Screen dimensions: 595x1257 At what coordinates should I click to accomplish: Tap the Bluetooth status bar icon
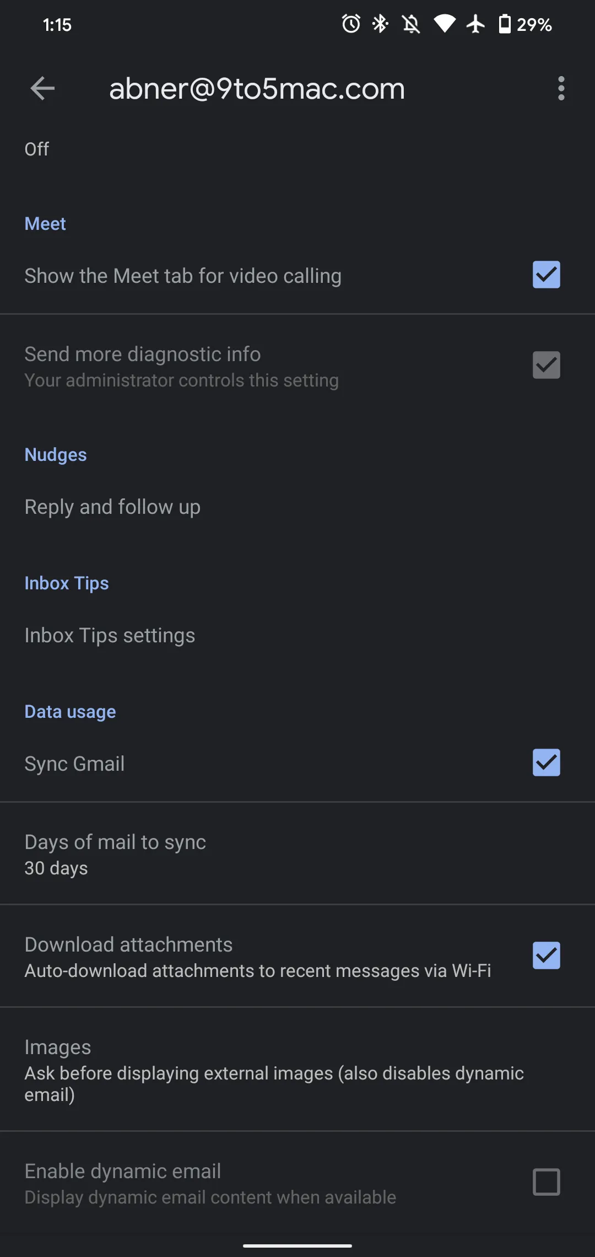(380, 24)
